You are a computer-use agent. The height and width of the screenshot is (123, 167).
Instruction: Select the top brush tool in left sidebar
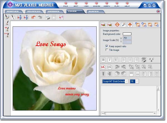click(7, 23)
